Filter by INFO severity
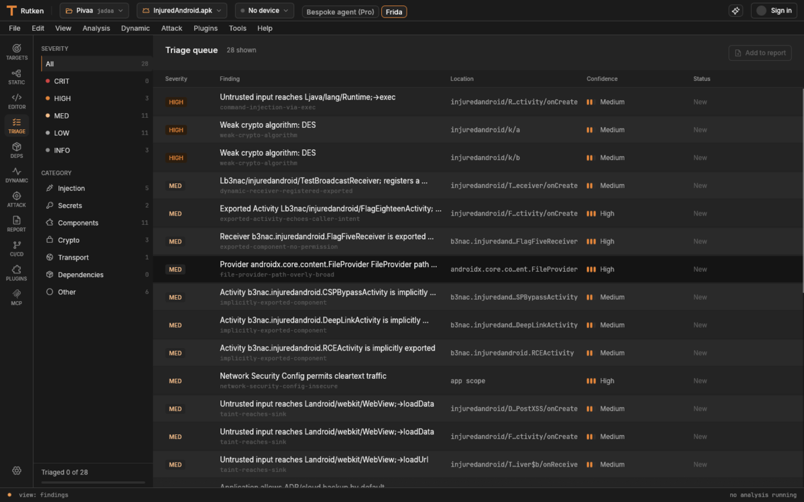Screen dimensions: 804x502 (x=96, y=151)
